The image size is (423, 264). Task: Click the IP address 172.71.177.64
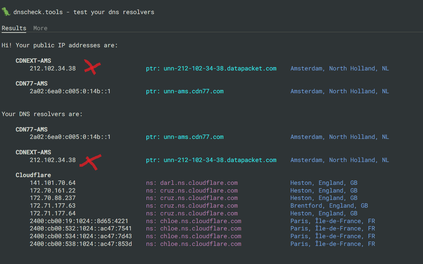tap(53, 213)
